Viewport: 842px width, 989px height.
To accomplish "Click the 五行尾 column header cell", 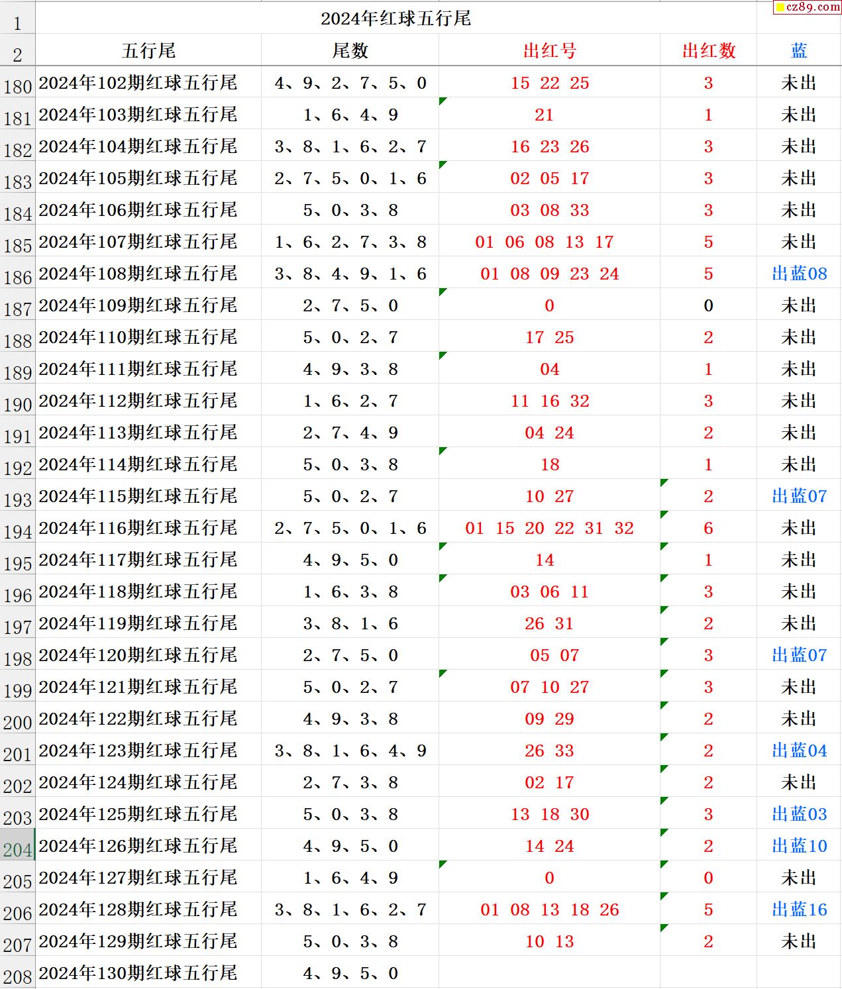I will pos(148,51).
